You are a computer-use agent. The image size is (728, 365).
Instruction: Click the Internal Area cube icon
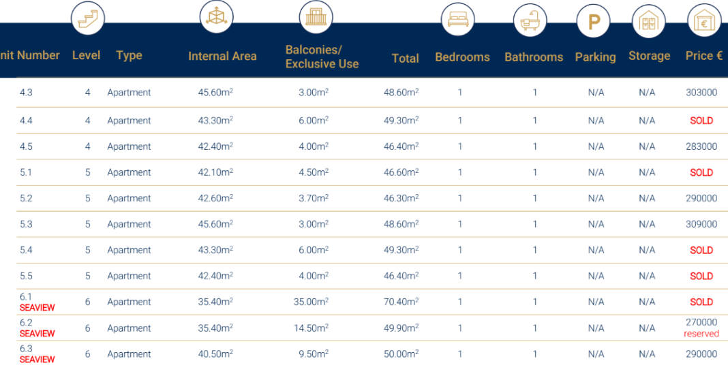coord(217,17)
